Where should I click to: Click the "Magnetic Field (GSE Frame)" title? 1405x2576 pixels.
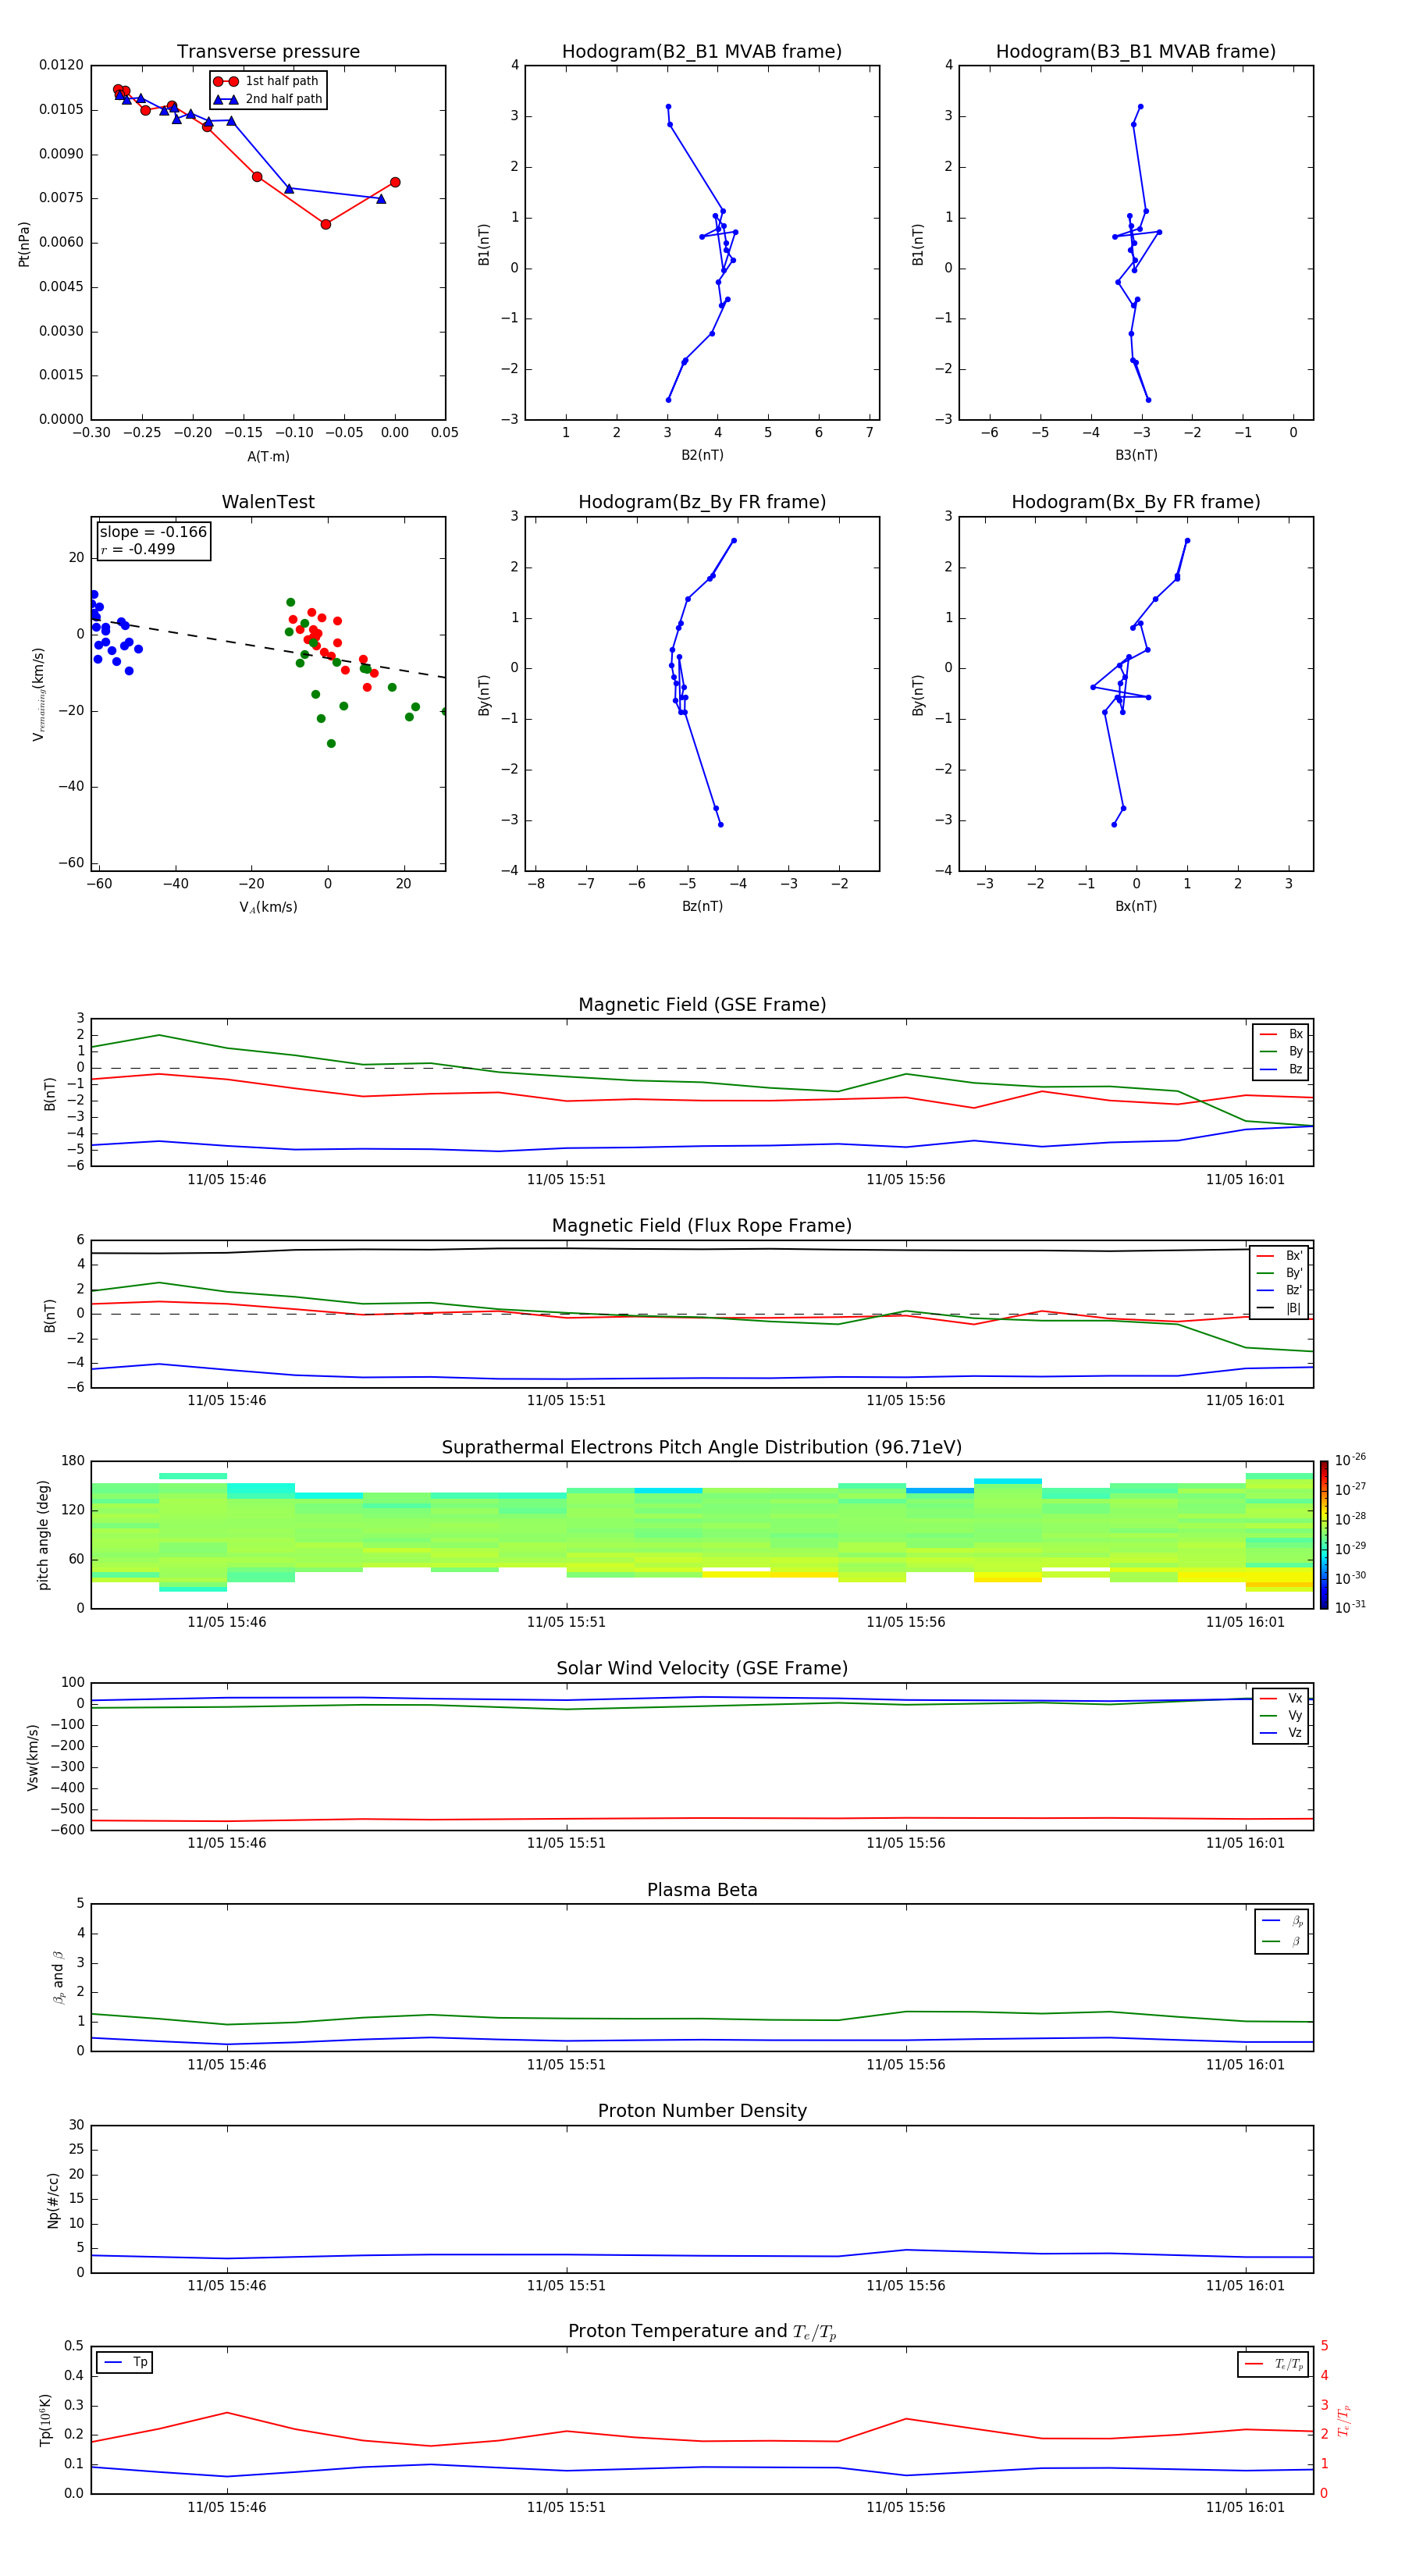tap(702, 1005)
